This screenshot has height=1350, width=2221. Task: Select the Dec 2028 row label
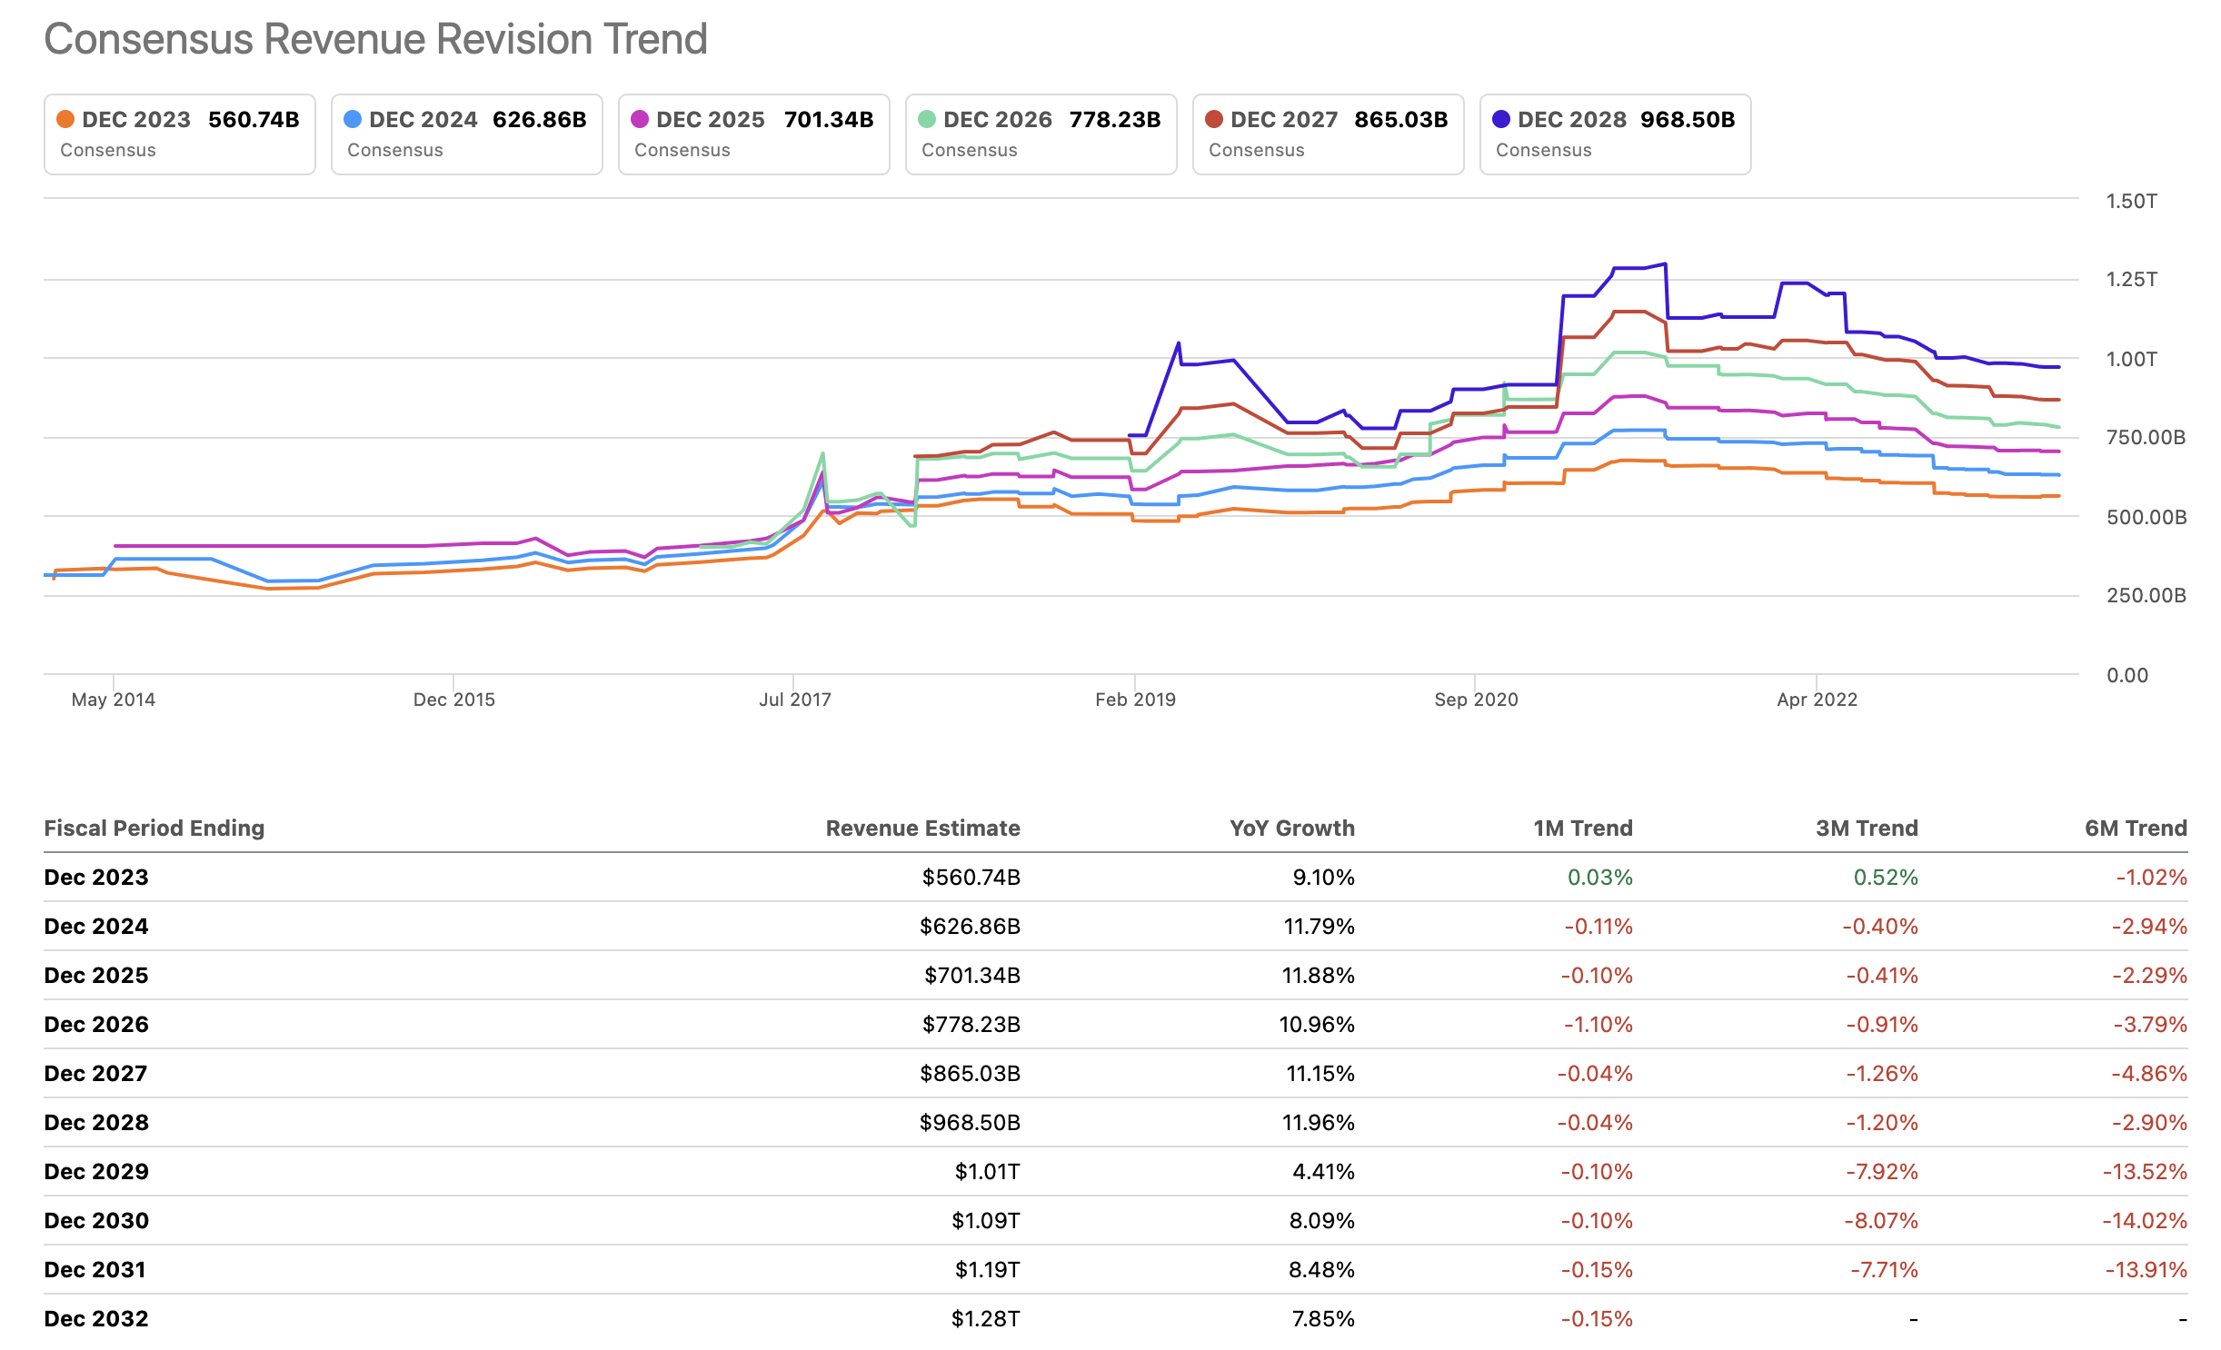coord(96,1122)
